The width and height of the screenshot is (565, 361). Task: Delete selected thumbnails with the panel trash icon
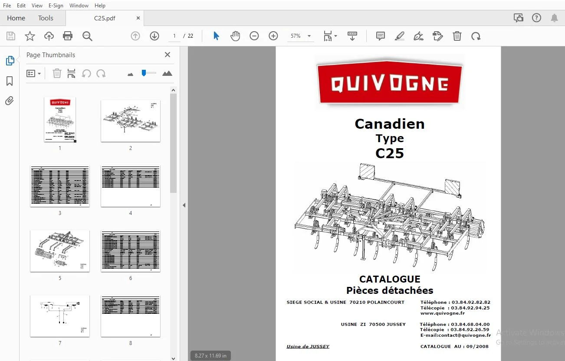pyautogui.click(x=57, y=74)
